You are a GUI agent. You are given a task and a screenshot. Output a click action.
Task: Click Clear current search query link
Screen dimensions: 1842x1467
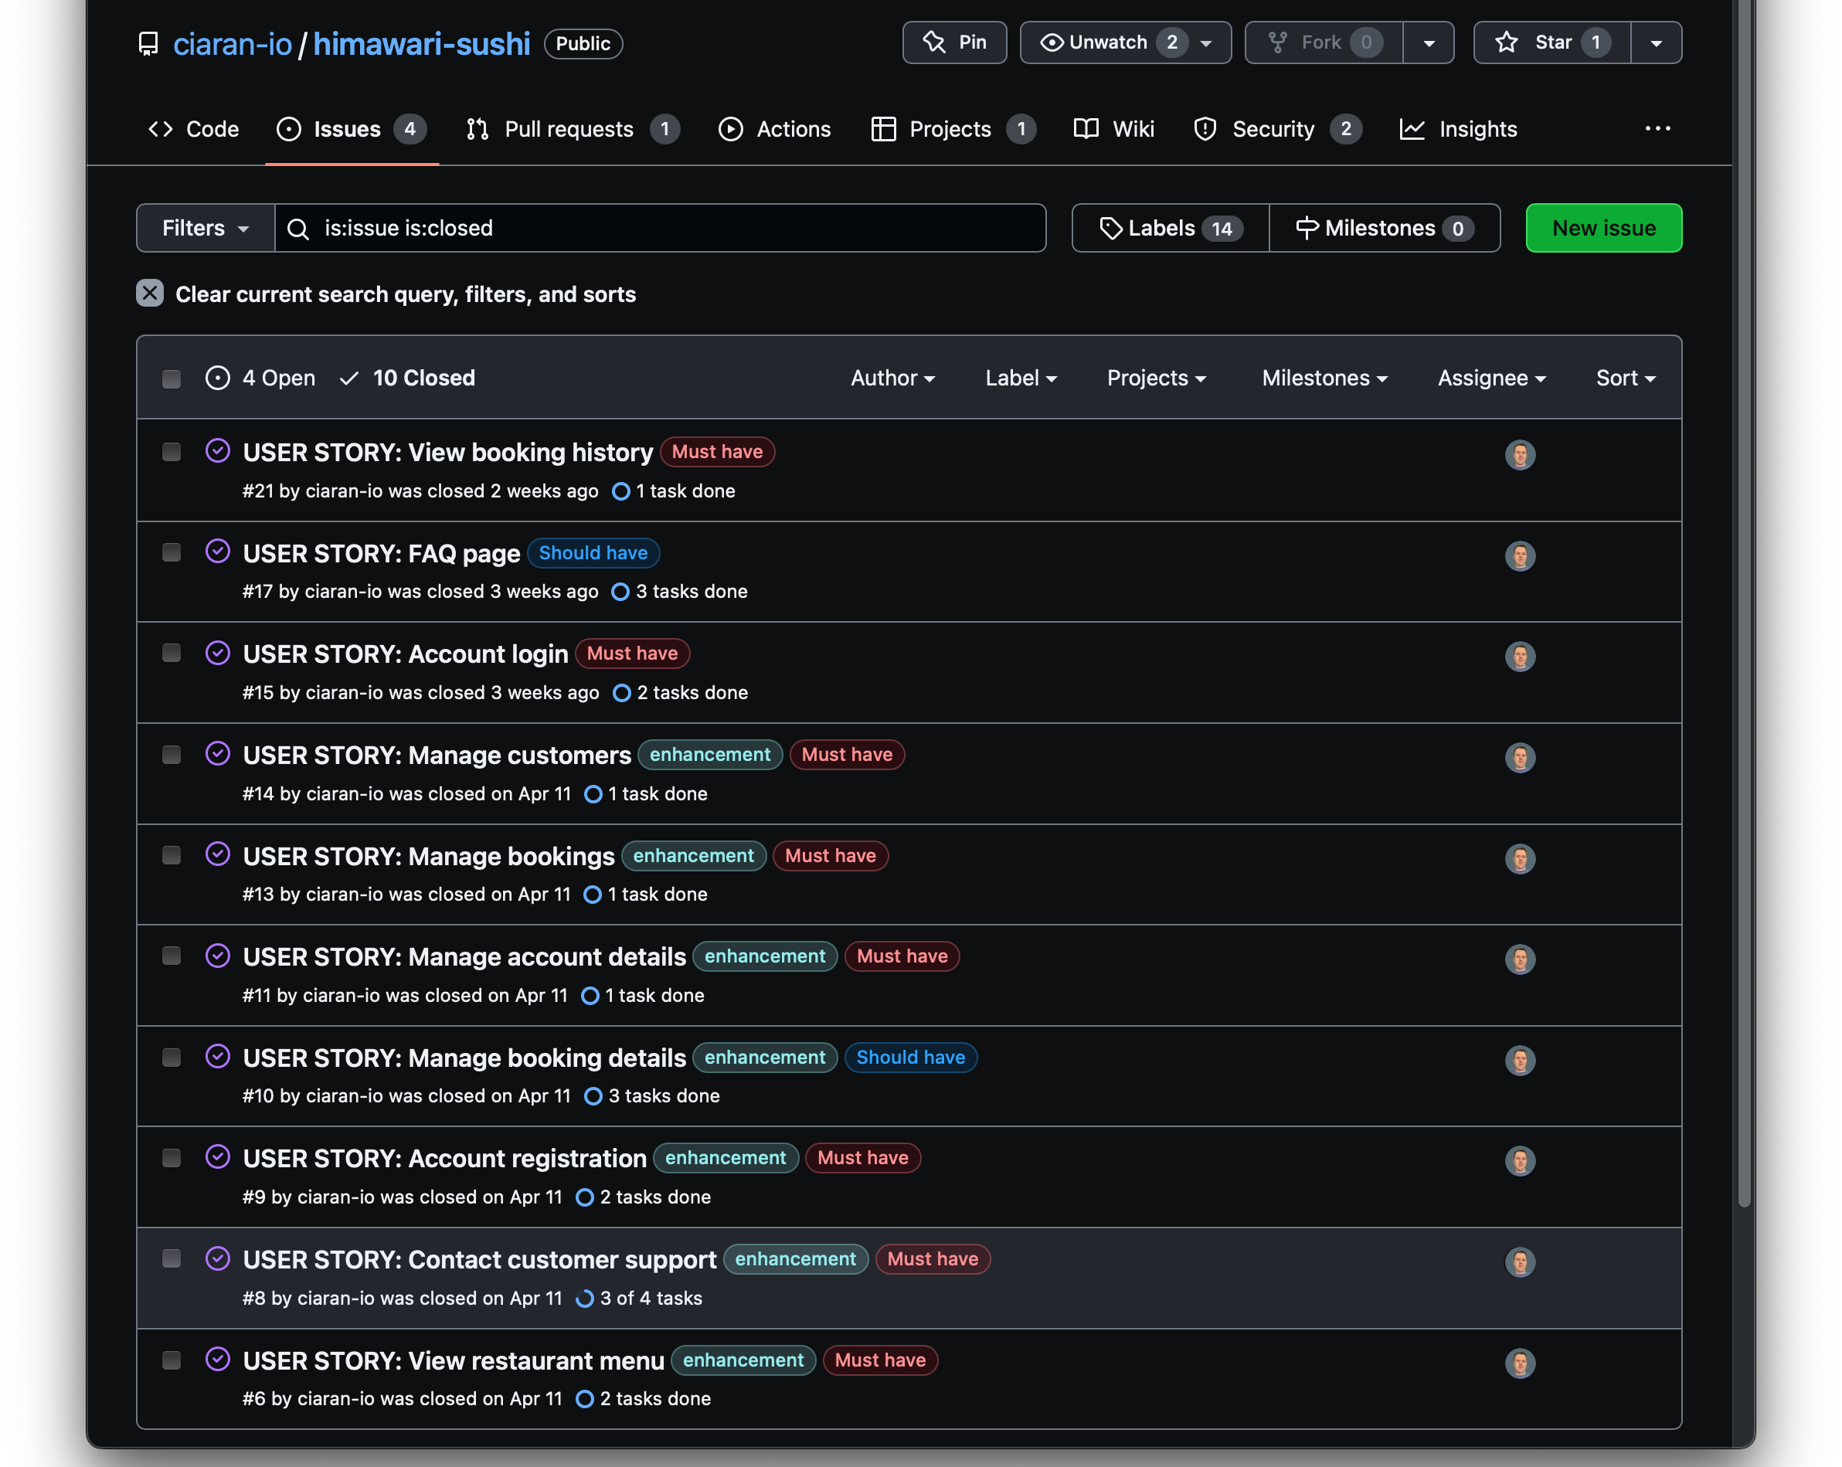pyautogui.click(x=406, y=294)
